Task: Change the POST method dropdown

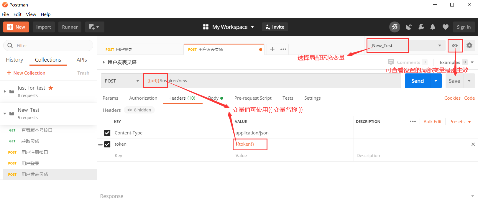Action: coord(122,81)
